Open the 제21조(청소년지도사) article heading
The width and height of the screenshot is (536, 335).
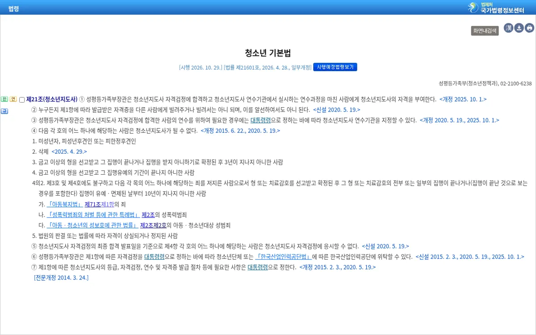point(52,99)
